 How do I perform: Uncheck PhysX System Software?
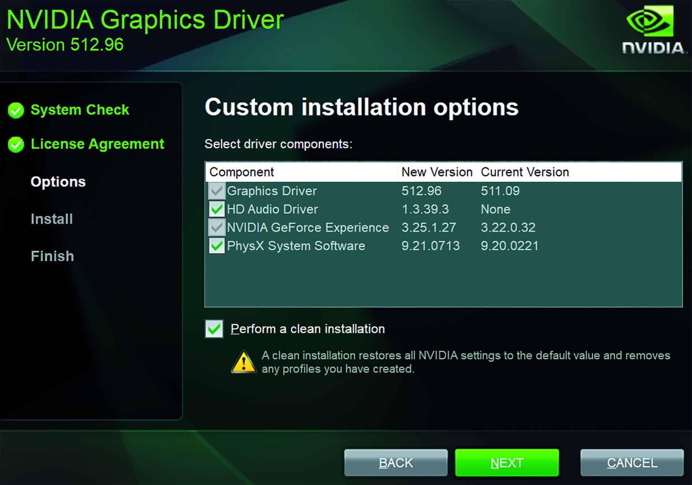click(x=217, y=246)
